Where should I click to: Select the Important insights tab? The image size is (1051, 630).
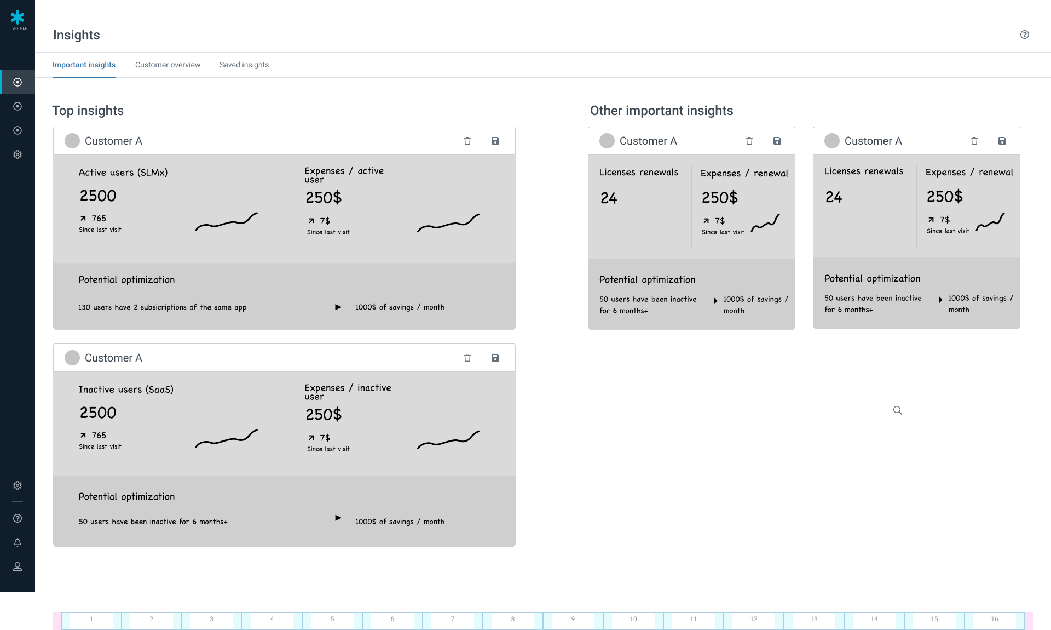point(84,65)
